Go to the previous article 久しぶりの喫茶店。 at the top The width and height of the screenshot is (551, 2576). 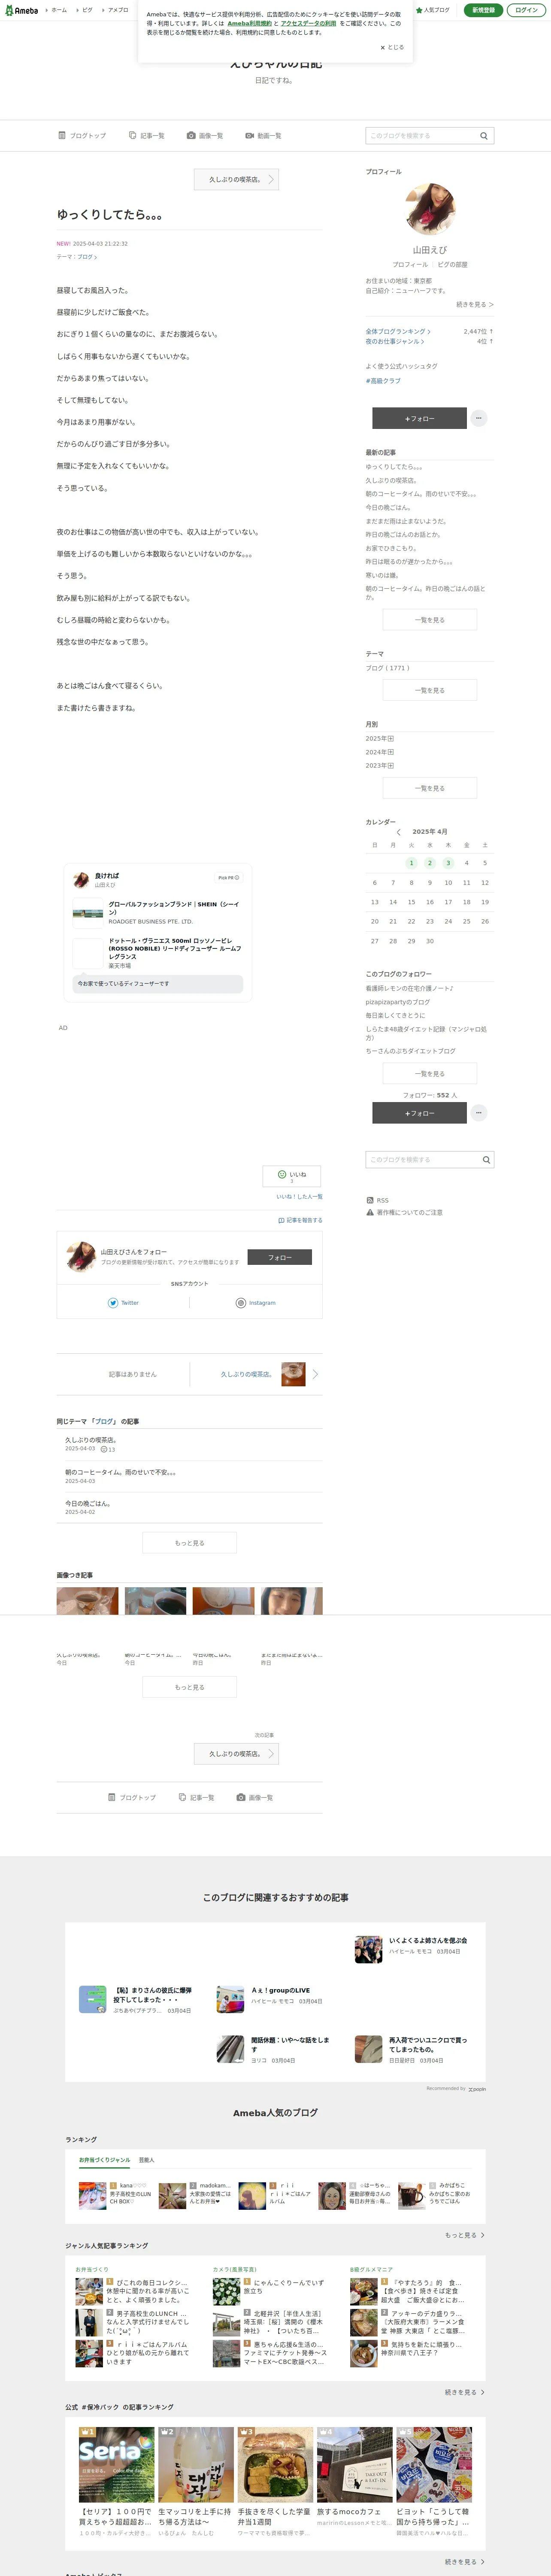236,180
